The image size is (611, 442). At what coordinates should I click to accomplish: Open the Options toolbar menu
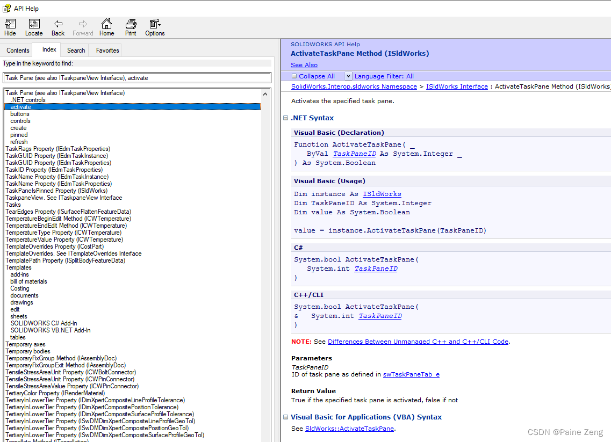(155, 27)
